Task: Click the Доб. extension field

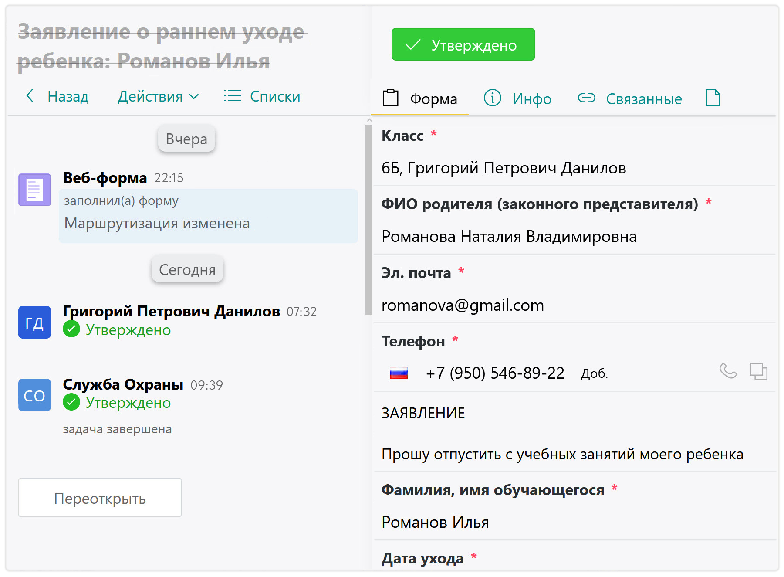Action: 594,373
